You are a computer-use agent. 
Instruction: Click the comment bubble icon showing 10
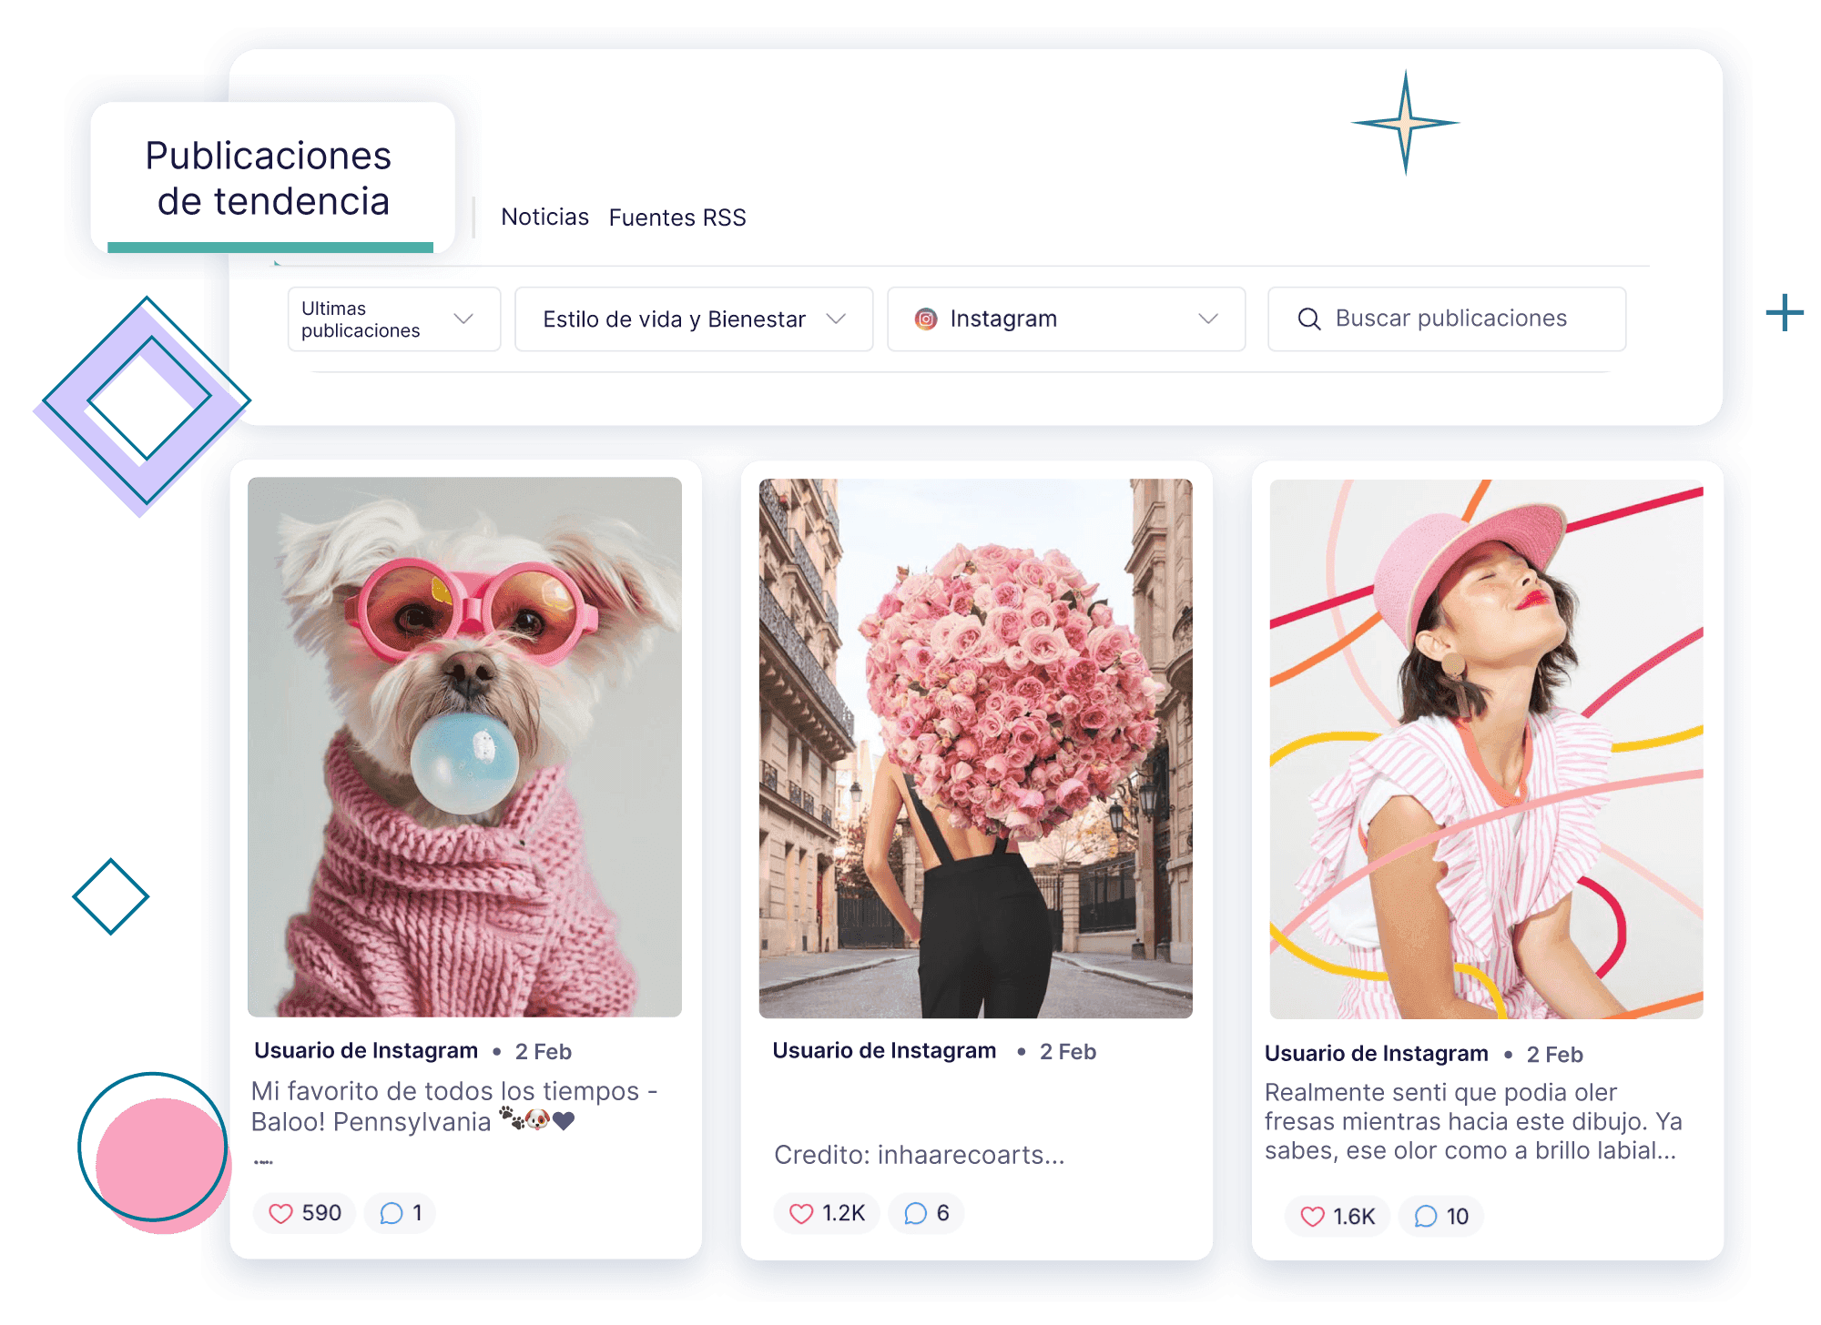(1426, 1217)
